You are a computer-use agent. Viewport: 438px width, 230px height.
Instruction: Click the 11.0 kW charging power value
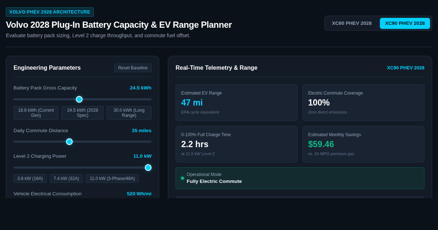click(x=142, y=156)
